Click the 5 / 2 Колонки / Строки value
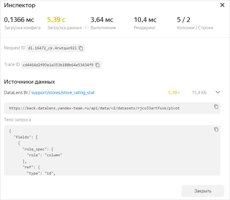This screenshot has height=200, width=230. pyautogui.click(x=184, y=20)
